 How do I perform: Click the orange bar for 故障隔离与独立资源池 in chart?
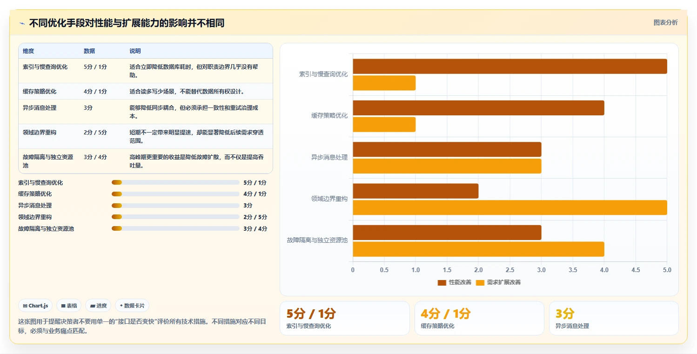click(478, 249)
